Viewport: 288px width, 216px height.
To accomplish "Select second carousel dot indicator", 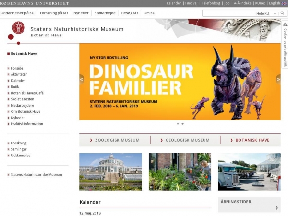I will pyautogui.click(x=182, y=124).
